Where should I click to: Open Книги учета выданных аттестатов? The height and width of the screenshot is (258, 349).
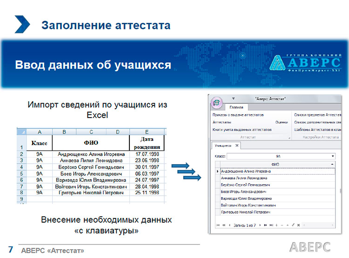(242, 130)
